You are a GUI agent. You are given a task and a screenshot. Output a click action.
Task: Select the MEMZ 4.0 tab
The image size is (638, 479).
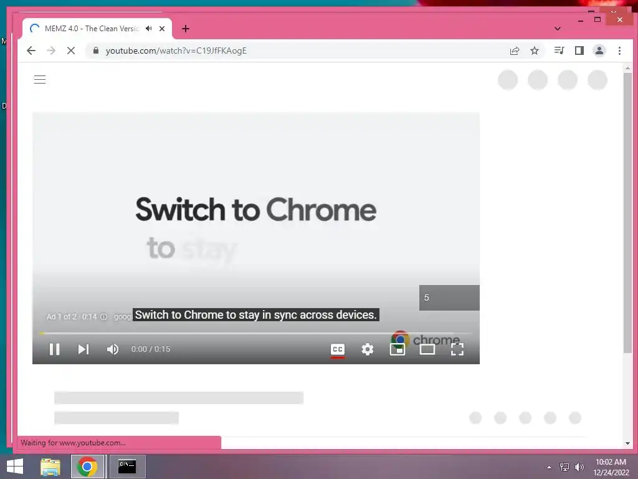click(97, 29)
